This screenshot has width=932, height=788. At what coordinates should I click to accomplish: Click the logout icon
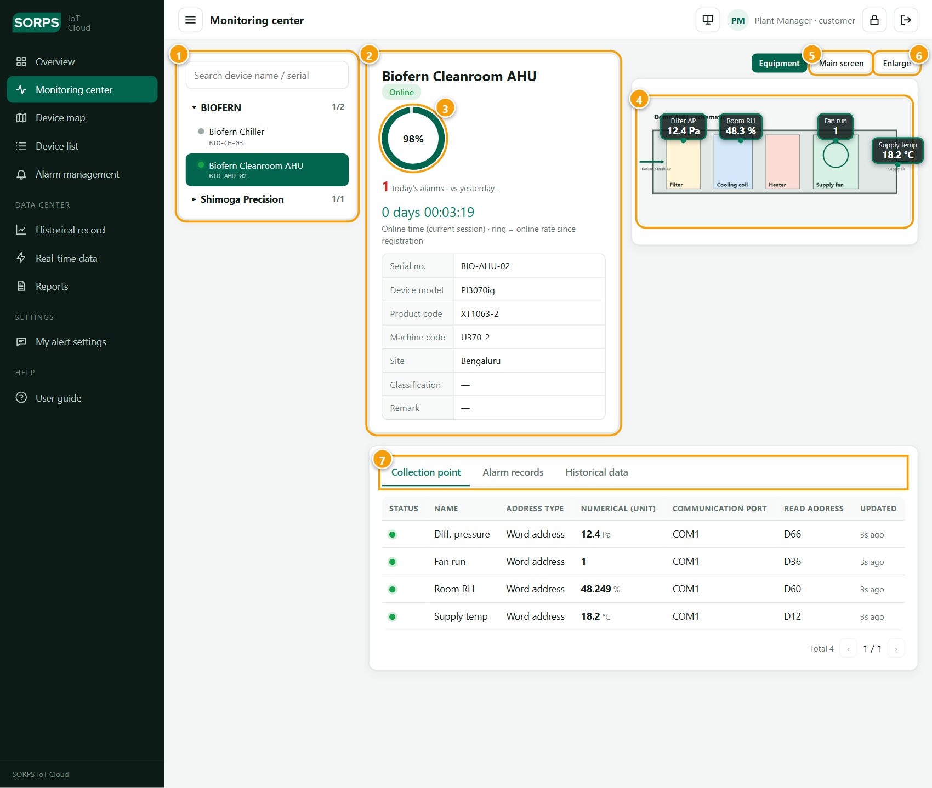pyautogui.click(x=906, y=20)
